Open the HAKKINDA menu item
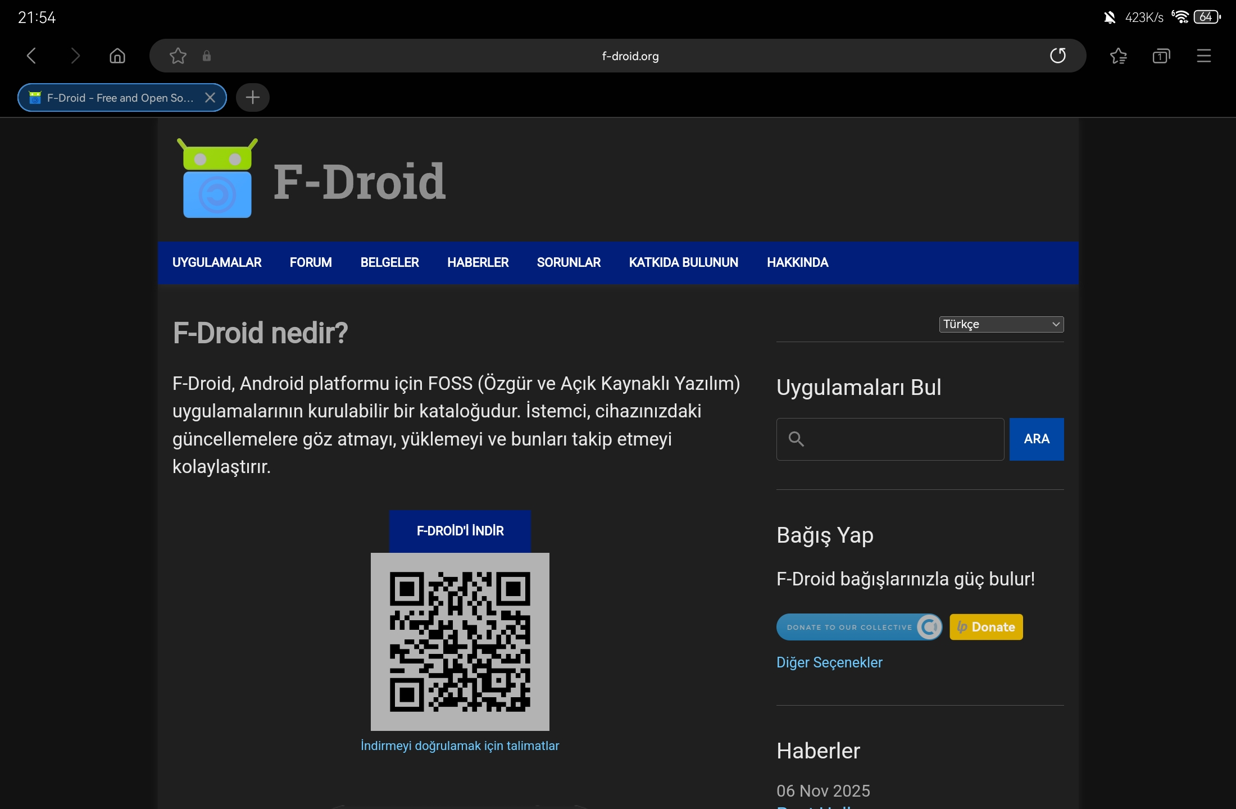Viewport: 1236px width, 809px height. [797, 262]
